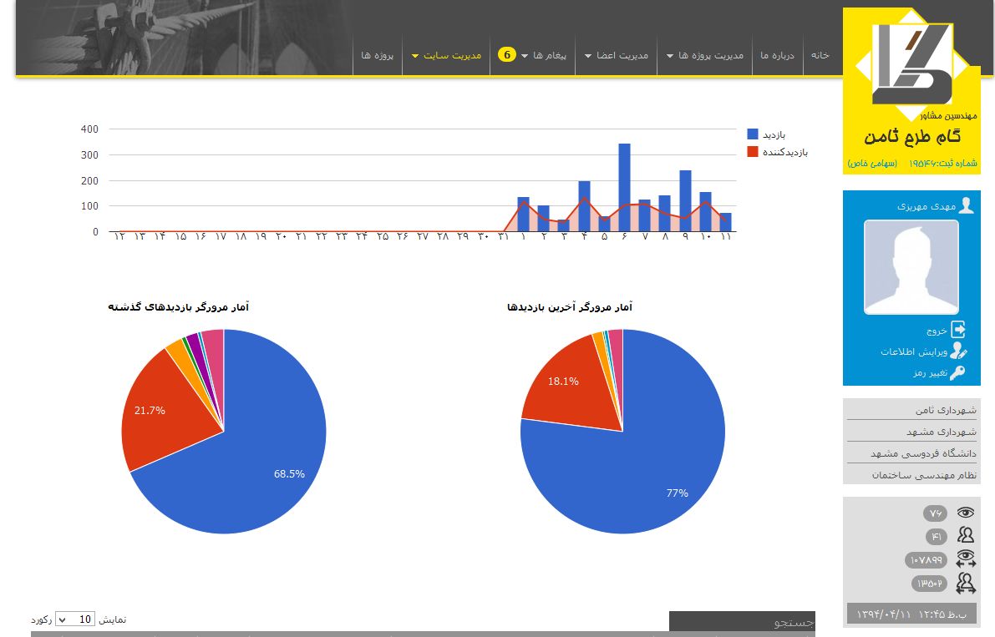Toggle the بازدید series in chart legend
This screenshot has height=637, width=995.
tap(753, 134)
